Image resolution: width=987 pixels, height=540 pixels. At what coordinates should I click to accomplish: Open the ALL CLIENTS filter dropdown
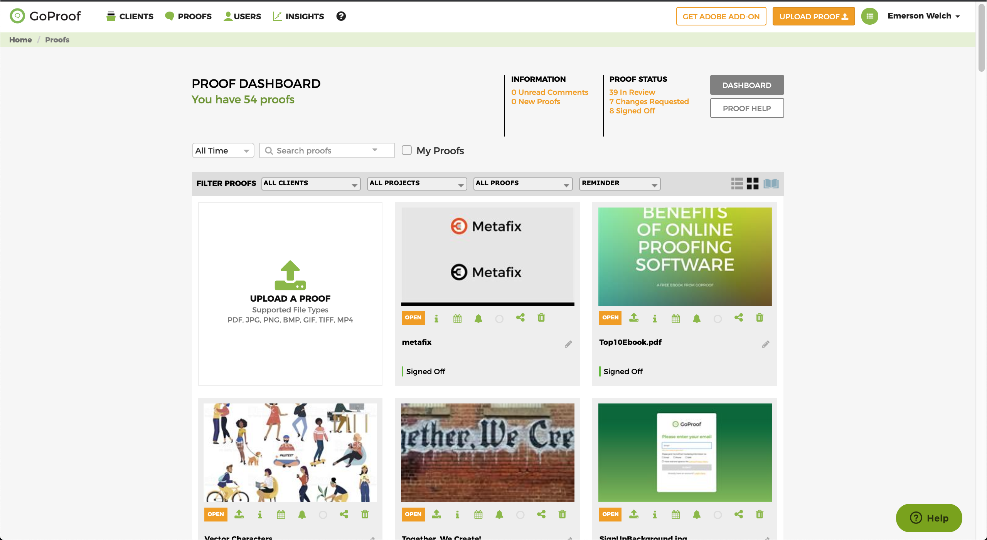[311, 184]
